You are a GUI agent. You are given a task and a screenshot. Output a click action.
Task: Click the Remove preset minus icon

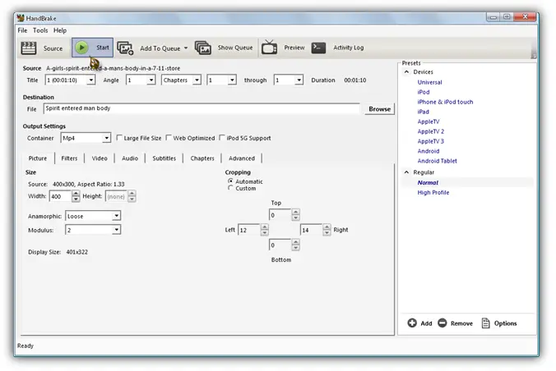click(x=442, y=323)
